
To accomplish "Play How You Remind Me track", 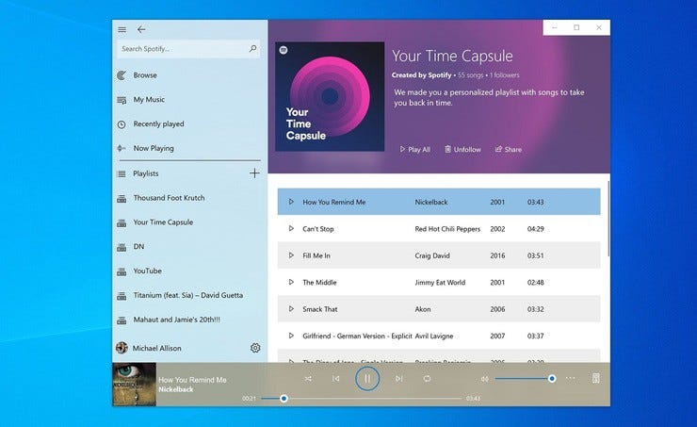I will pos(291,202).
